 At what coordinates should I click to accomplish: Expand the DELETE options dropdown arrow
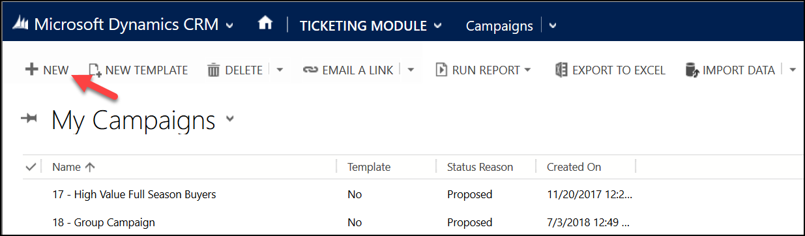(x=280, y=70)
